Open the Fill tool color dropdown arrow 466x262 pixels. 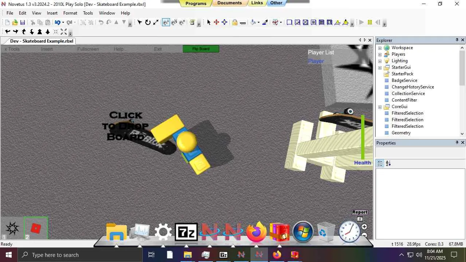pos(258,23)
